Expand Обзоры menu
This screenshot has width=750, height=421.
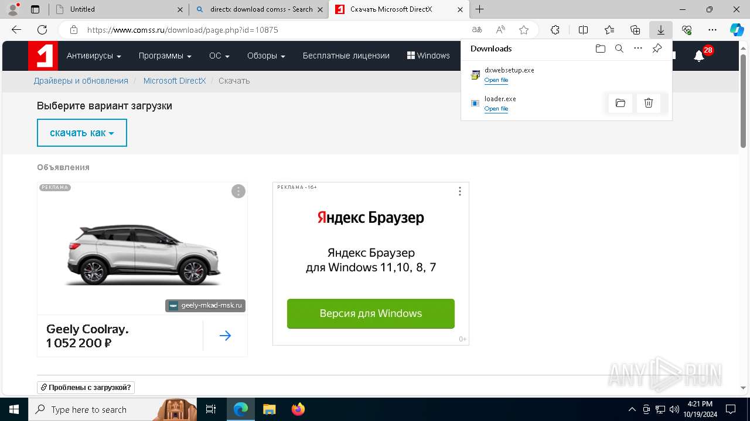[x=266, y=56]
